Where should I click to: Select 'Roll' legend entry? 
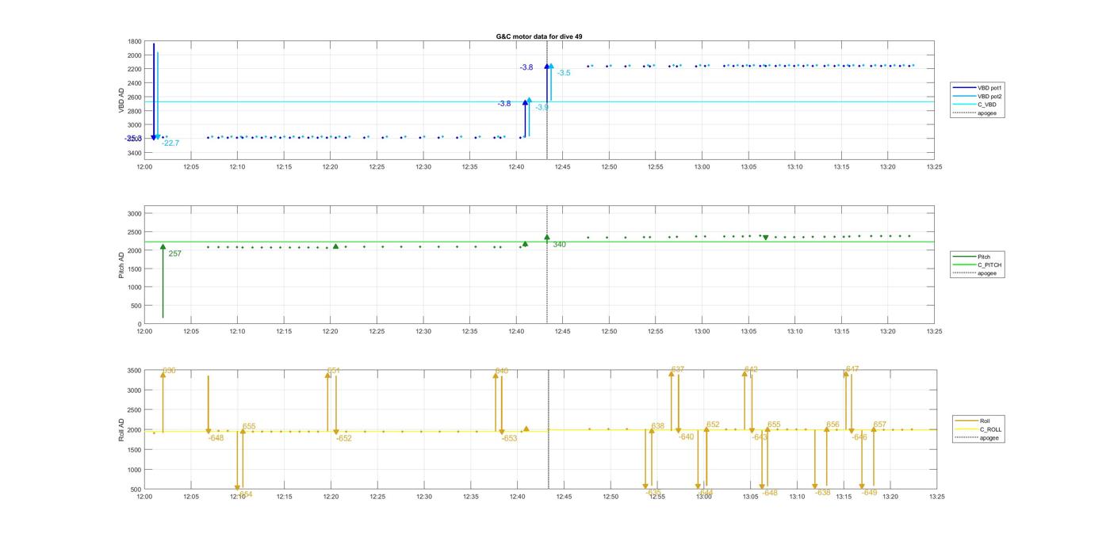[985, 421]
